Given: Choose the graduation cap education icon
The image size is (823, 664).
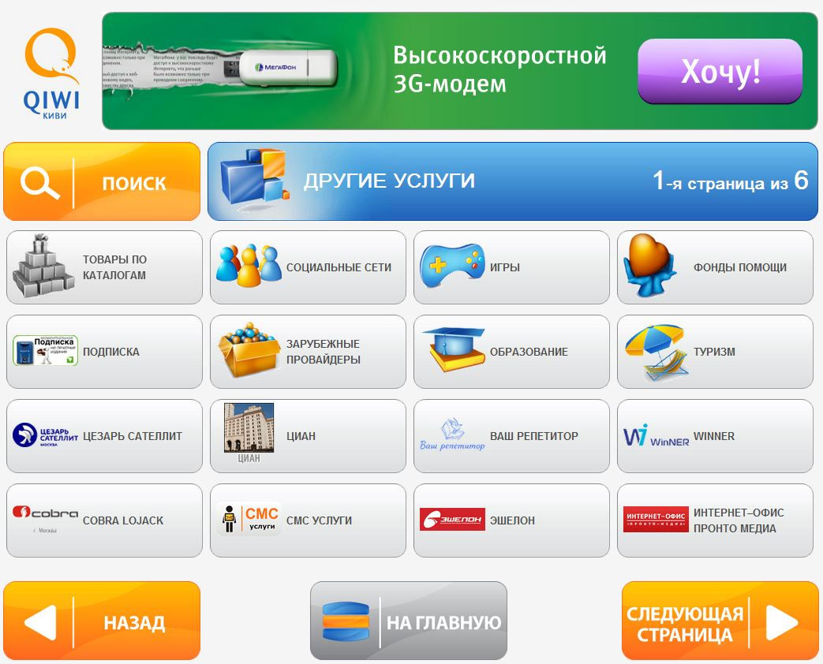Looking at the screenshot, I should point(455,349).
